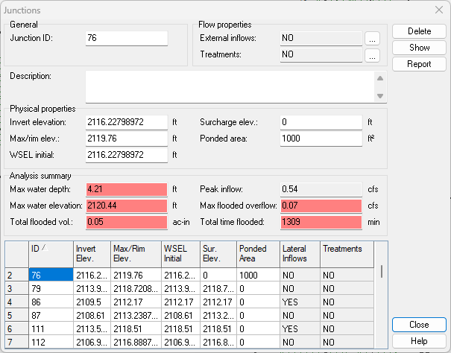This screenshot has height=353, width=451.
Task: Click the Treatments column header
Action: (347, 255)
